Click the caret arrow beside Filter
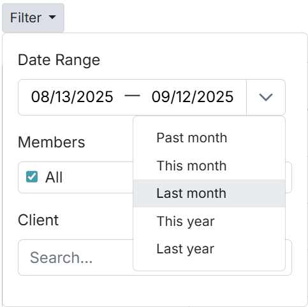Viewport: 308px width, 307px height. (x=52, y=17)
